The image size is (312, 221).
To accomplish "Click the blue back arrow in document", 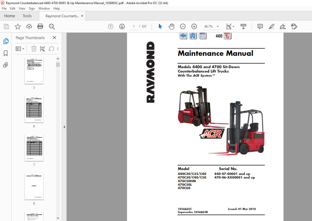I will pyautogui.click(x=183, y=36).
